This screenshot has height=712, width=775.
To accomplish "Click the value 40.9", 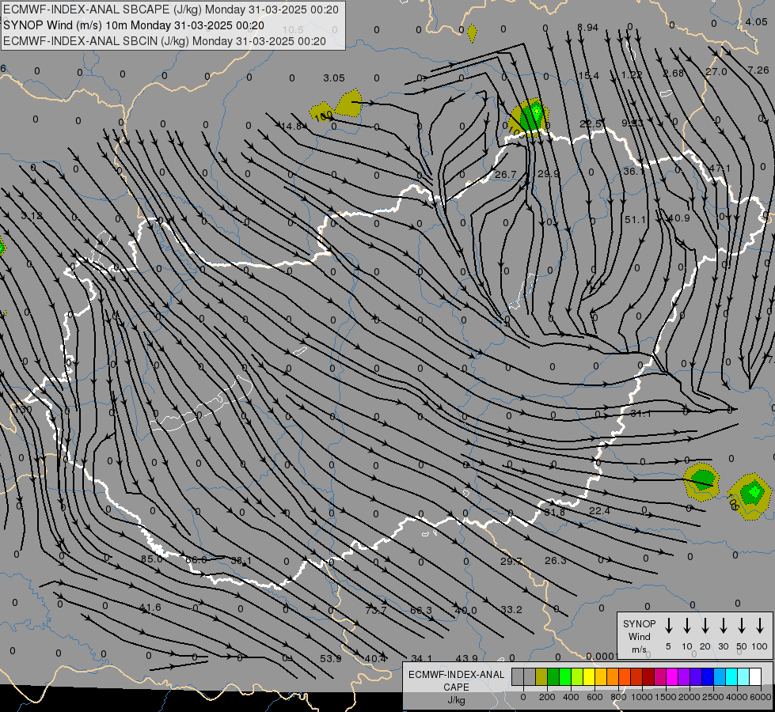I will [678, 218].
